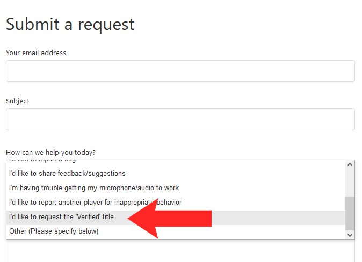Focus the Your email address input field
Image resolution: width=362 pixels, height=262 pixels.
pos(180,71)
